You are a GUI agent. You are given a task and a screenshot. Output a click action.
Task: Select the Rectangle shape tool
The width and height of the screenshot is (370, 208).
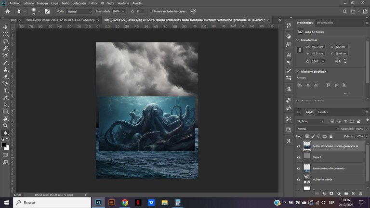pyautogui.click(x=5, y=112)
